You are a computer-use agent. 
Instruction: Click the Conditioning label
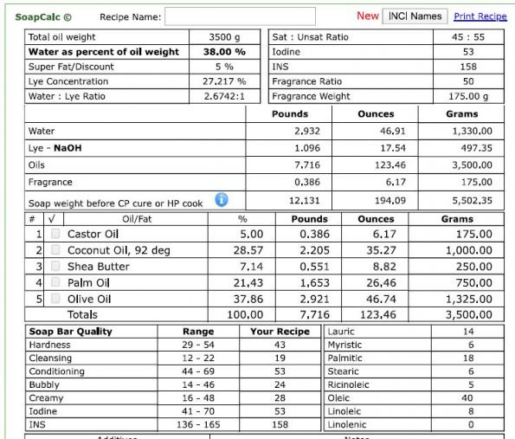tap(56, 371)
